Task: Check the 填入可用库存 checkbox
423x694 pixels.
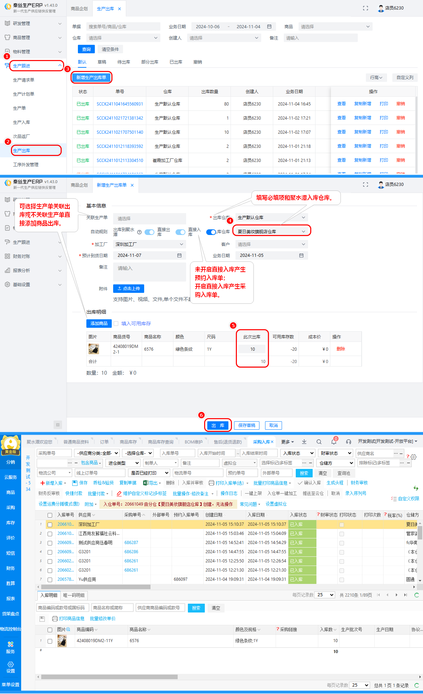Action: pos(116,324)
